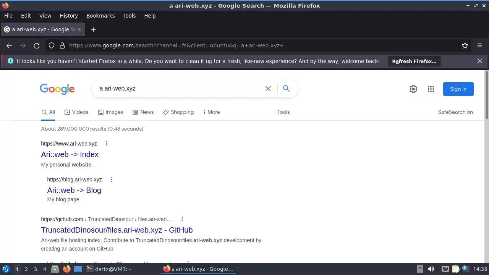This screenshot has width=489, height=275.
Task: Select virtual desktop 1
Action: click(17, 269)
